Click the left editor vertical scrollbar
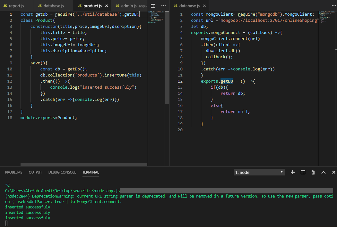This screenshot has height=227, width=337. point(167,58)
